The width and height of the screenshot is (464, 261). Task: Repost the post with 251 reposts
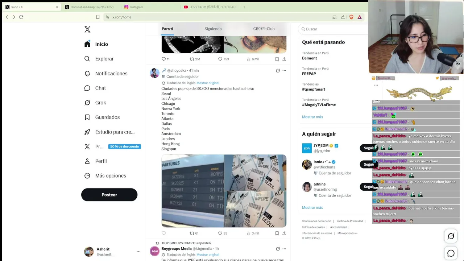coord(195,59)
